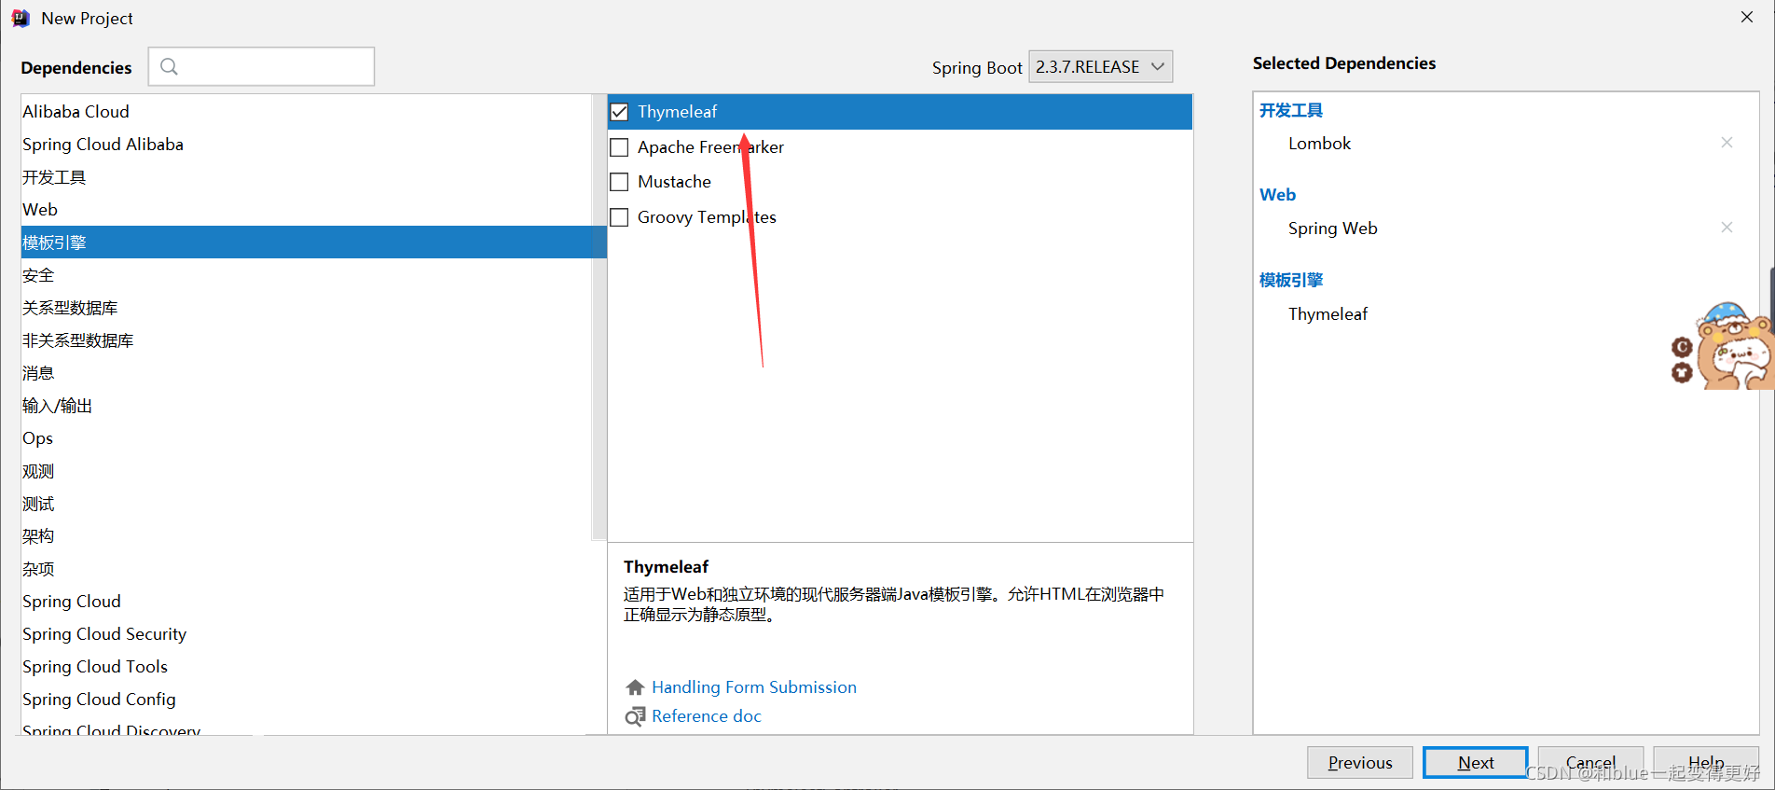Image resolution: width=1775 pixels, height=790 pixels.
Task: Focus the dependencies search field
Action: pyautogui.click(x=261, y=66)
